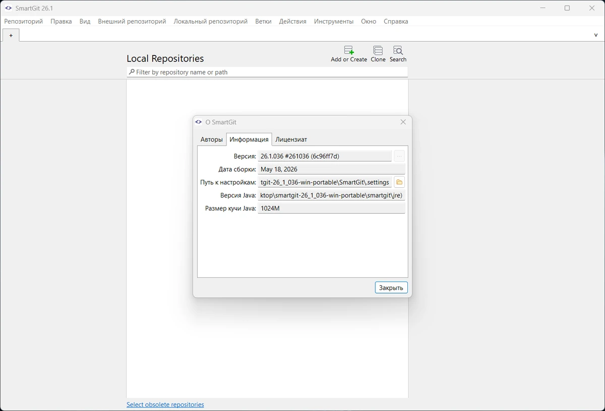Select the Информация tab
The image size is (605, 411).
(x=249, y=140)
